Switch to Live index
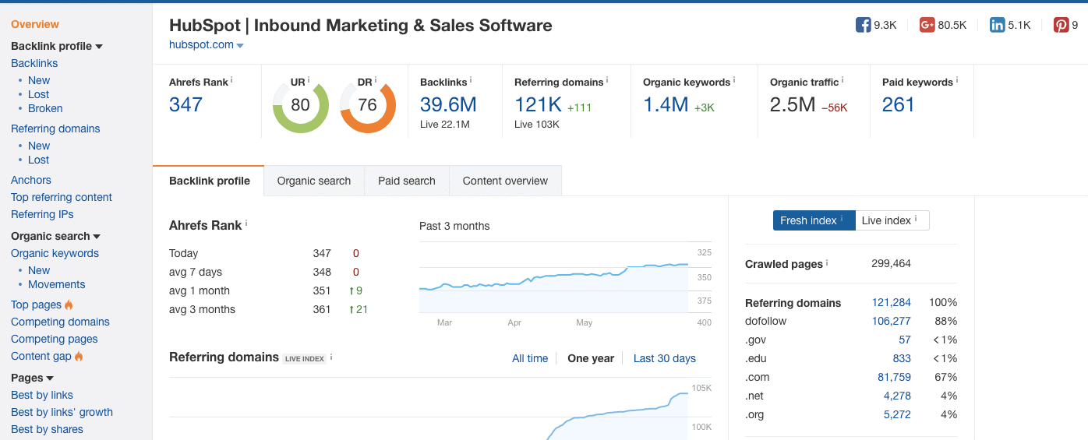The width and height of the screenshot is (1088, 440). [892, 220]
